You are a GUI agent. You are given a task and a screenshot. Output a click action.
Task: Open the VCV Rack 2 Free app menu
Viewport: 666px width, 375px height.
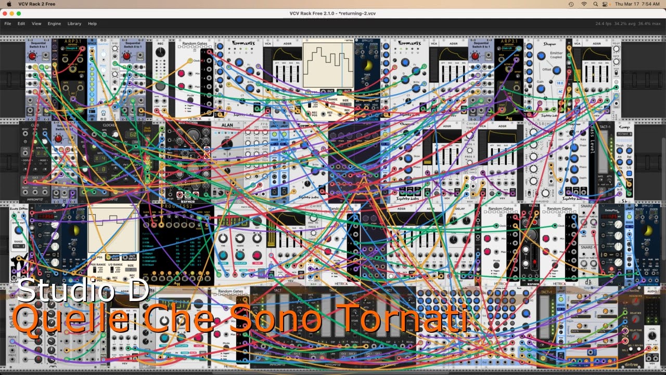[36, 4]
